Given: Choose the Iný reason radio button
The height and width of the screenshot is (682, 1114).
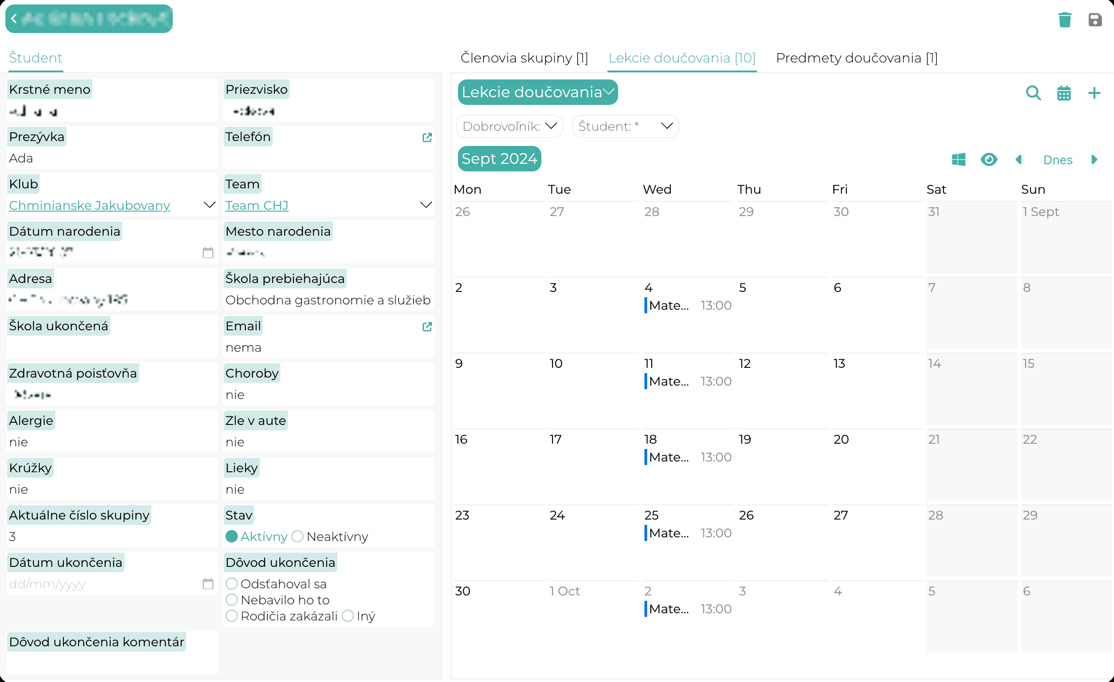Looking at the screenshot, I should [x=348, y=616].
